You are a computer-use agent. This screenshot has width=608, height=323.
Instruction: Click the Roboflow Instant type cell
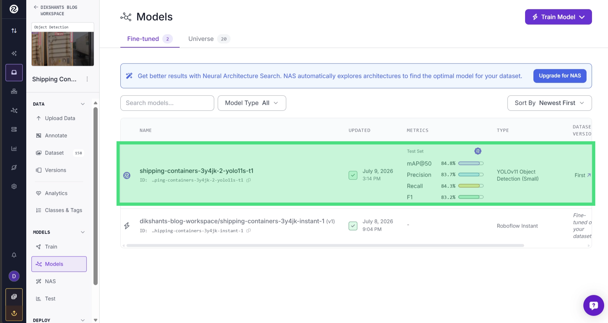pyautogui.click(x=517, y=226)
